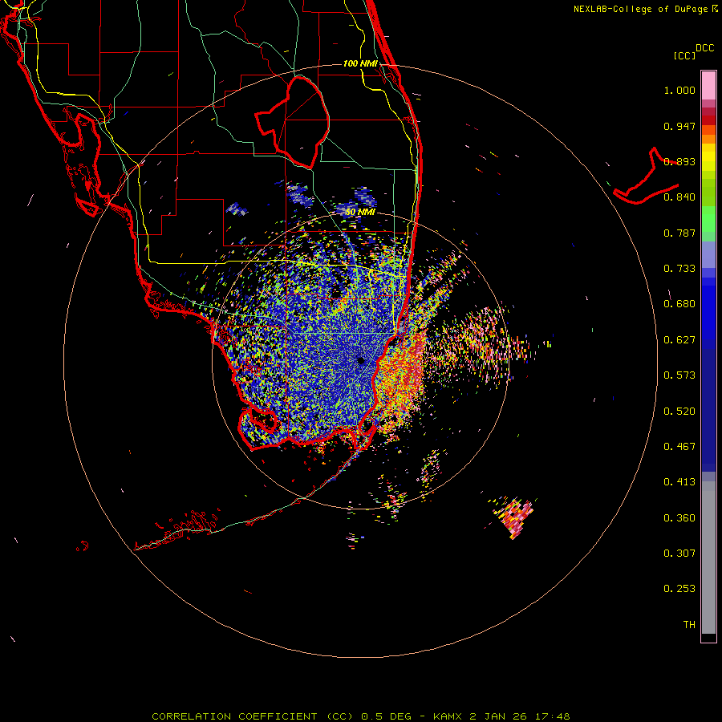
Task: Click the 0.520 scale value
Action: [x=679, y=412]
